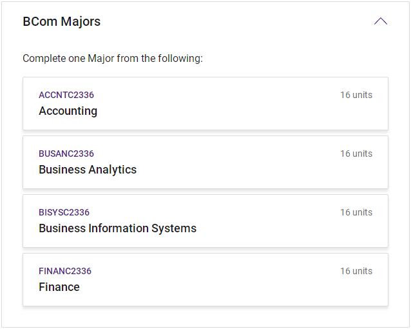The height and width of the screenshot is (329, 411).
Task: Click the Business Information Systems card
Action: coord(271,230)
